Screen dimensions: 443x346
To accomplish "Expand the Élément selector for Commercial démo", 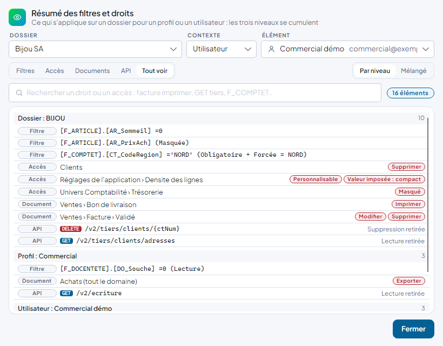I will point(347,49).
